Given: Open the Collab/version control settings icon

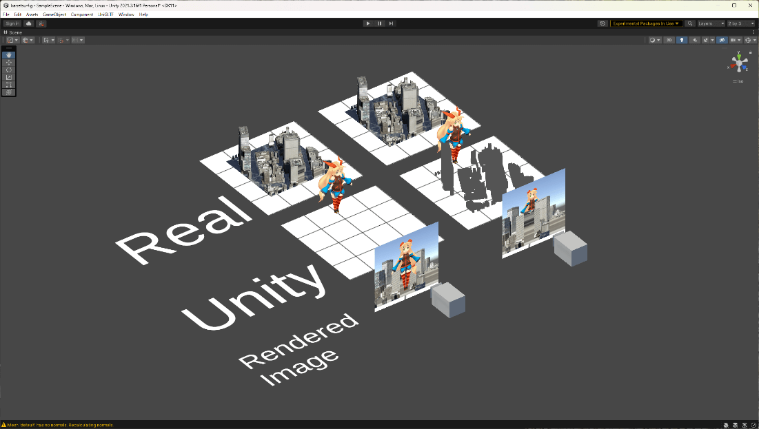Looking at the screenshot, I should tap(41, 23).
